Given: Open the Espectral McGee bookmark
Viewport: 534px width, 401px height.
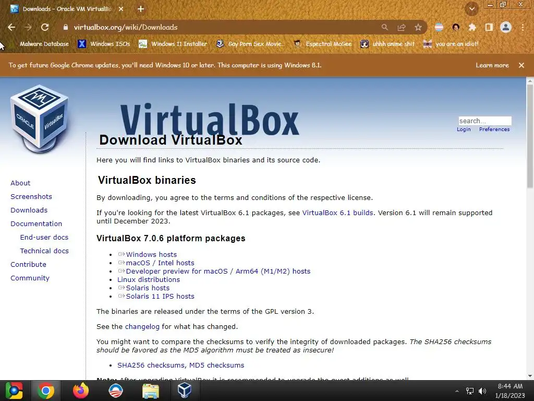Looking at the screenshot, I should (322, 44).
